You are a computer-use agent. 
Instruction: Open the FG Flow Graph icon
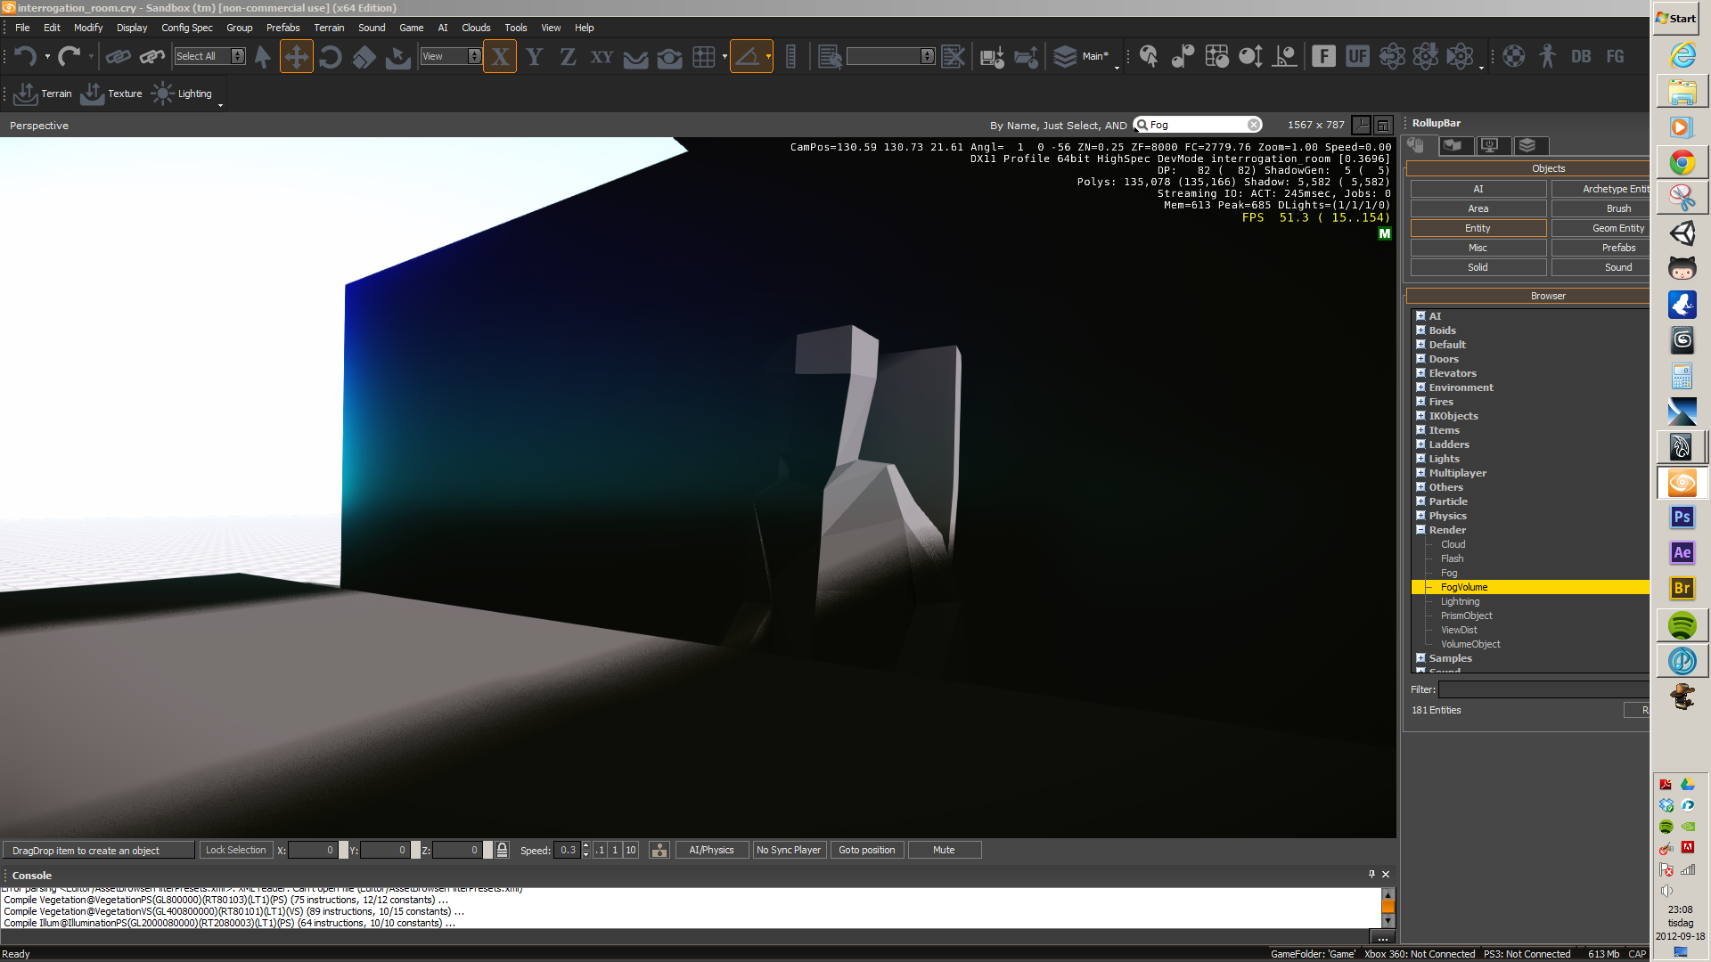(x=1615, y=57)
